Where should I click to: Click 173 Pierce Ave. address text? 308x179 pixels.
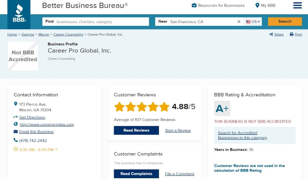(x=33, y=104)
